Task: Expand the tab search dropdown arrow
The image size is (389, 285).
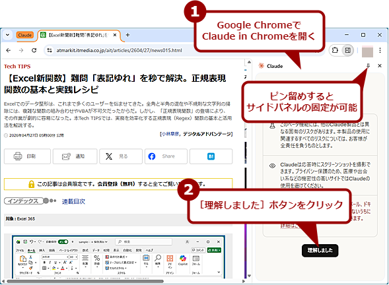Action: tap(8, 35)
